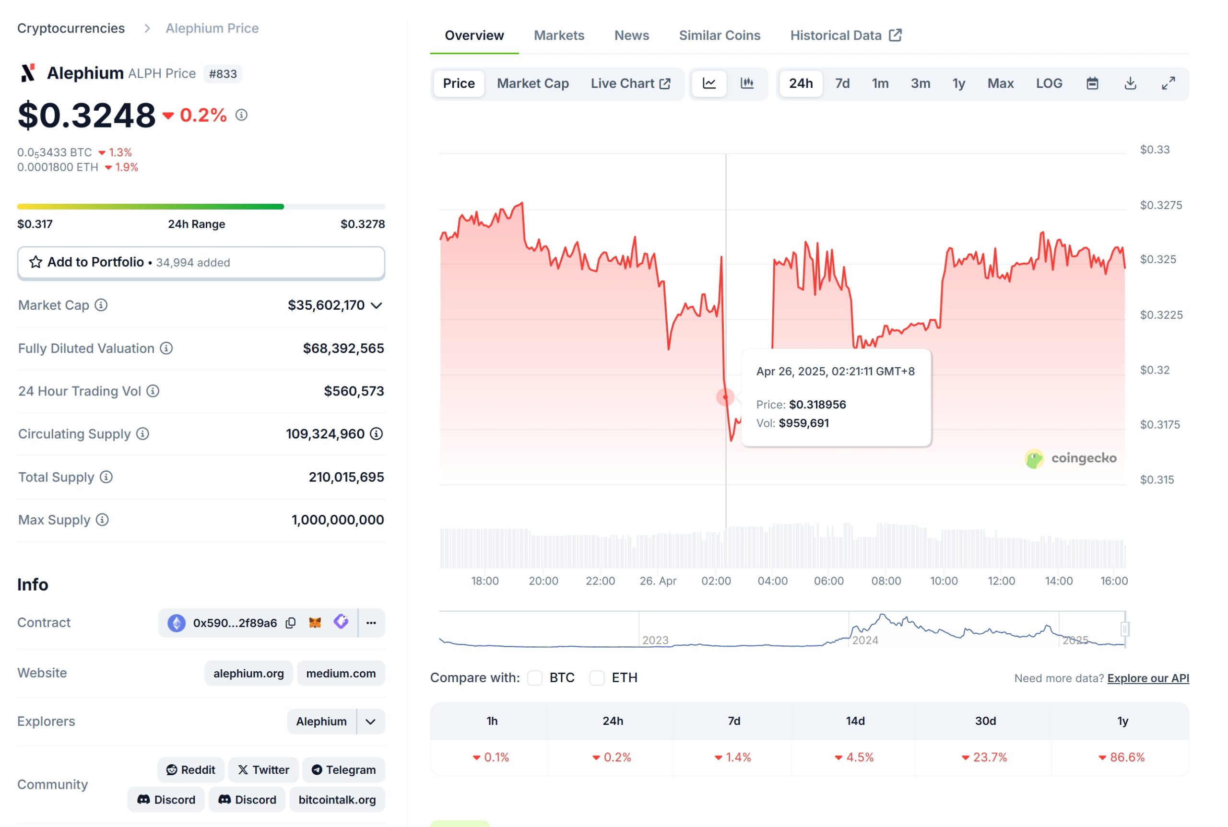The width and height of the screenshot is (1228, 827).
Task: Enable BTC comparison checkbox
Action: point(534,678)
